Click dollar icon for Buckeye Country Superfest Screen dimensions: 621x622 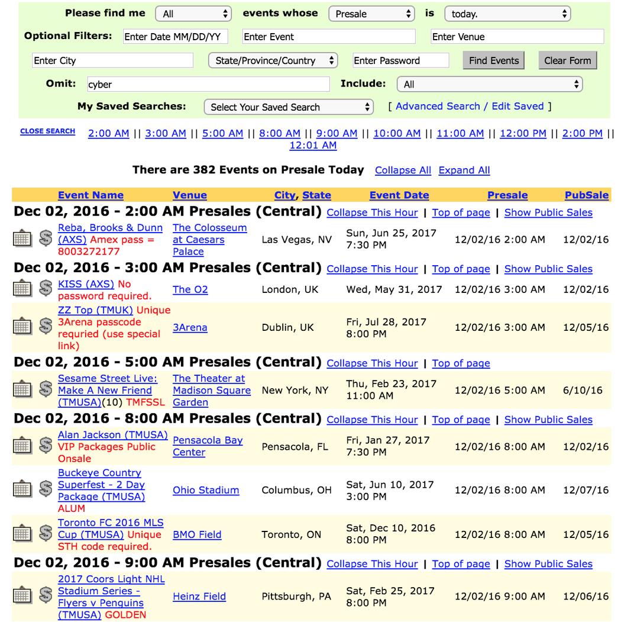coord(46,489)
